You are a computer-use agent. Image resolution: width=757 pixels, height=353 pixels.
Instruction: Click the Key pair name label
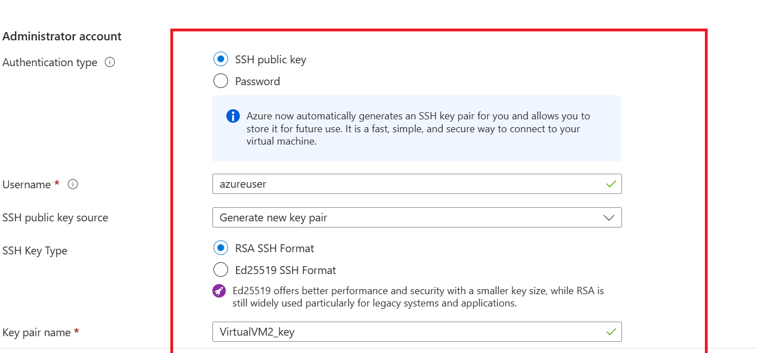click(x=36, y=332)
